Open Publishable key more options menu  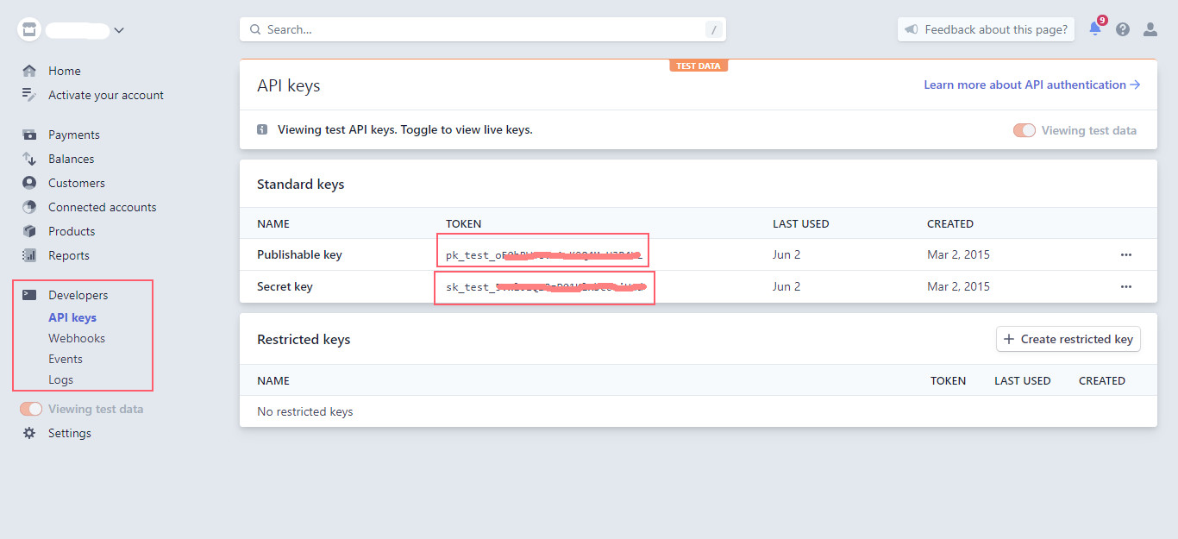coord(1126,254)
